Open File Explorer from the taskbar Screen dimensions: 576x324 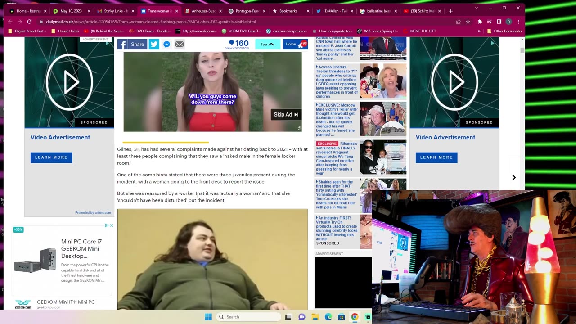[x=315, y=317]
